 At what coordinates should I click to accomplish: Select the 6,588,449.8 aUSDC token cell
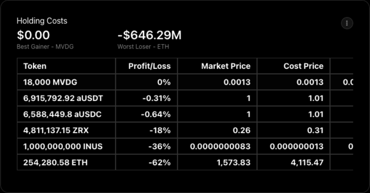click(x=62, y=114)
